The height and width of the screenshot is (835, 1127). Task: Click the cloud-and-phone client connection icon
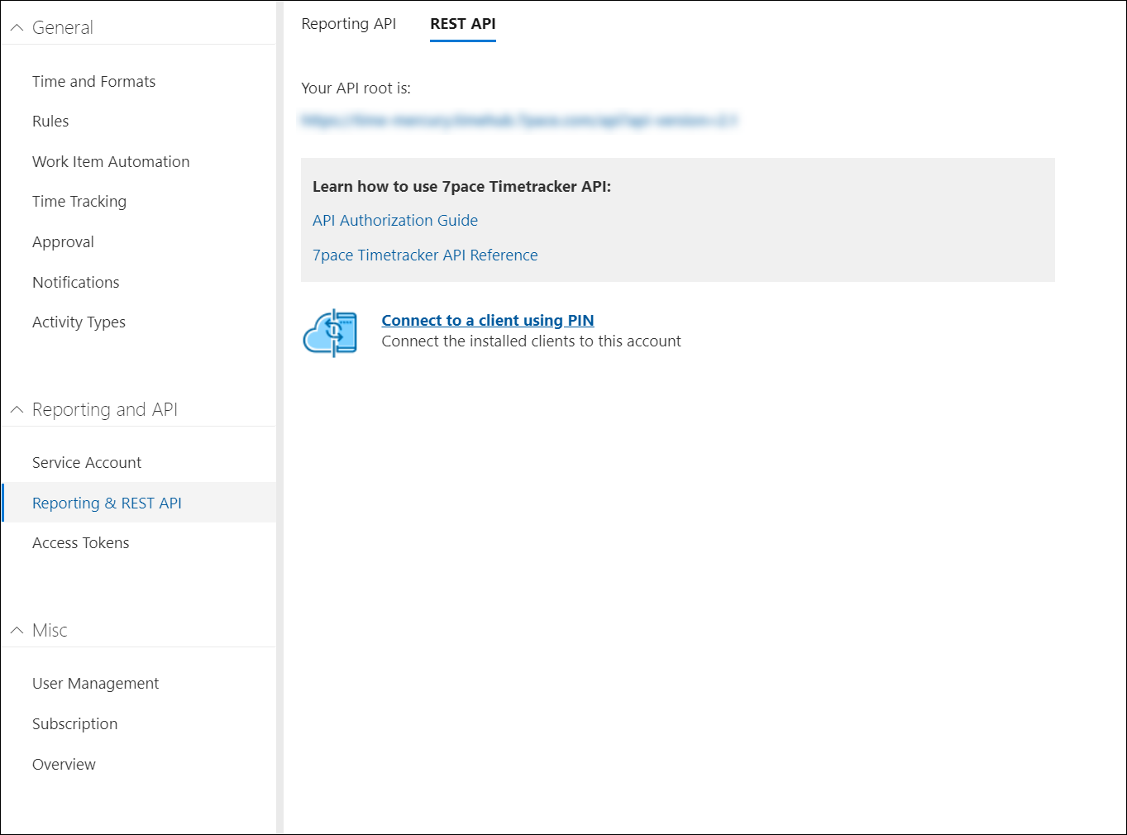click(x=331, y=332)
